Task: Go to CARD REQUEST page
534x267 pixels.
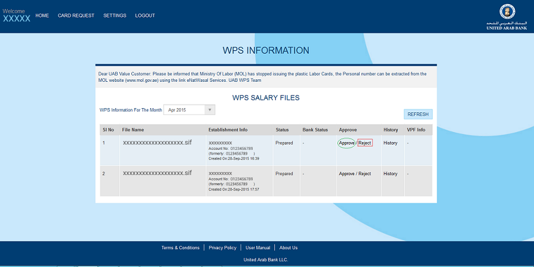Action: pos(76,16)
